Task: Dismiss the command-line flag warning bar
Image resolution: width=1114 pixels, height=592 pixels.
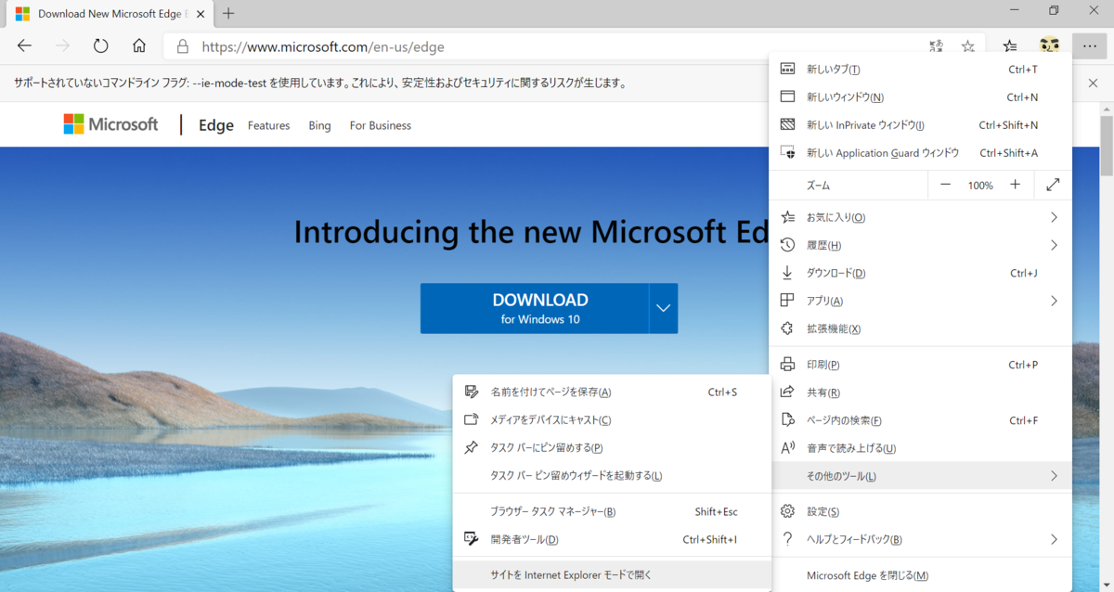Action: tap(1093, 83)
